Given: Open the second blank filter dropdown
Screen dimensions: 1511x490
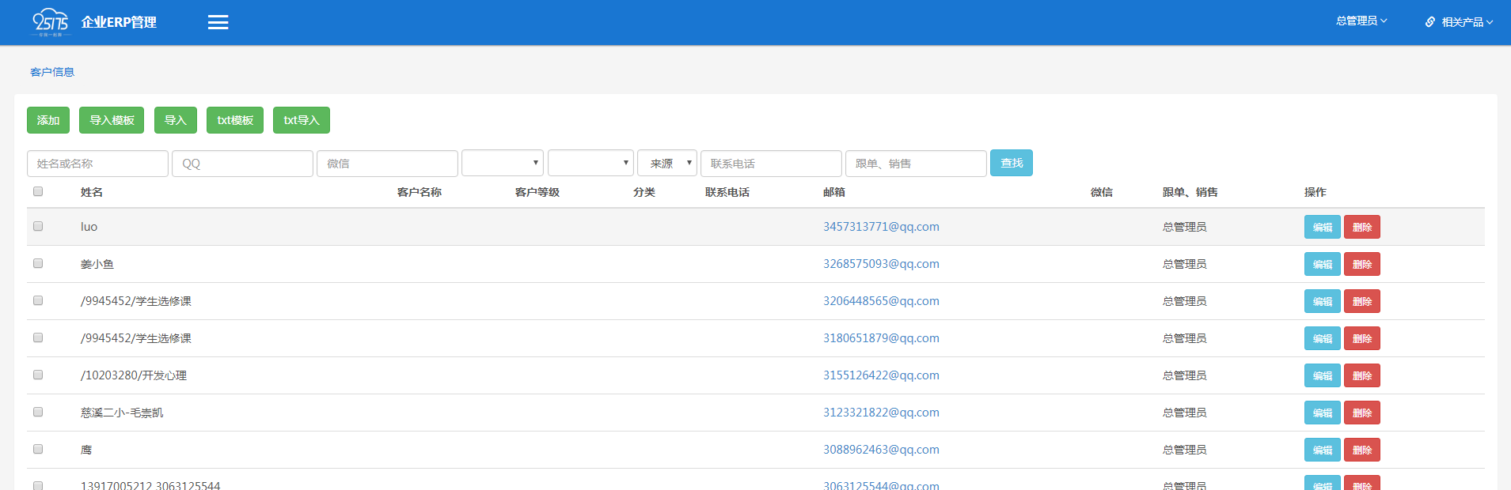Looking at the screenshot, I should click(x=590, y=164).
